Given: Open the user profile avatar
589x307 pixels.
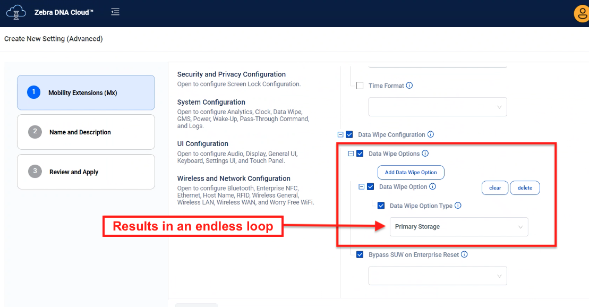Looking at the screenshot, I should pos(581,14).
